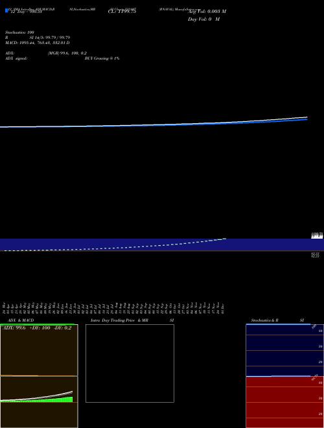Click inside the empty Intra Day Trading Price chart box
Image resolution: width=324 pixels, height=428 pixels.
[130, 363]
